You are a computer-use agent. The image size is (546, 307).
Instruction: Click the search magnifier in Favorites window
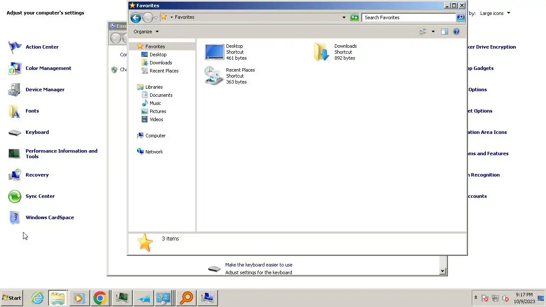(x=461, y=17)
